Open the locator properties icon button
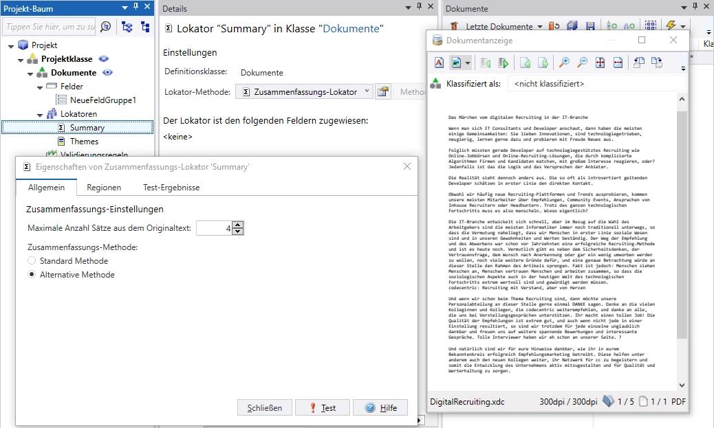The image size is (714, 428). (x=382, y=91)
